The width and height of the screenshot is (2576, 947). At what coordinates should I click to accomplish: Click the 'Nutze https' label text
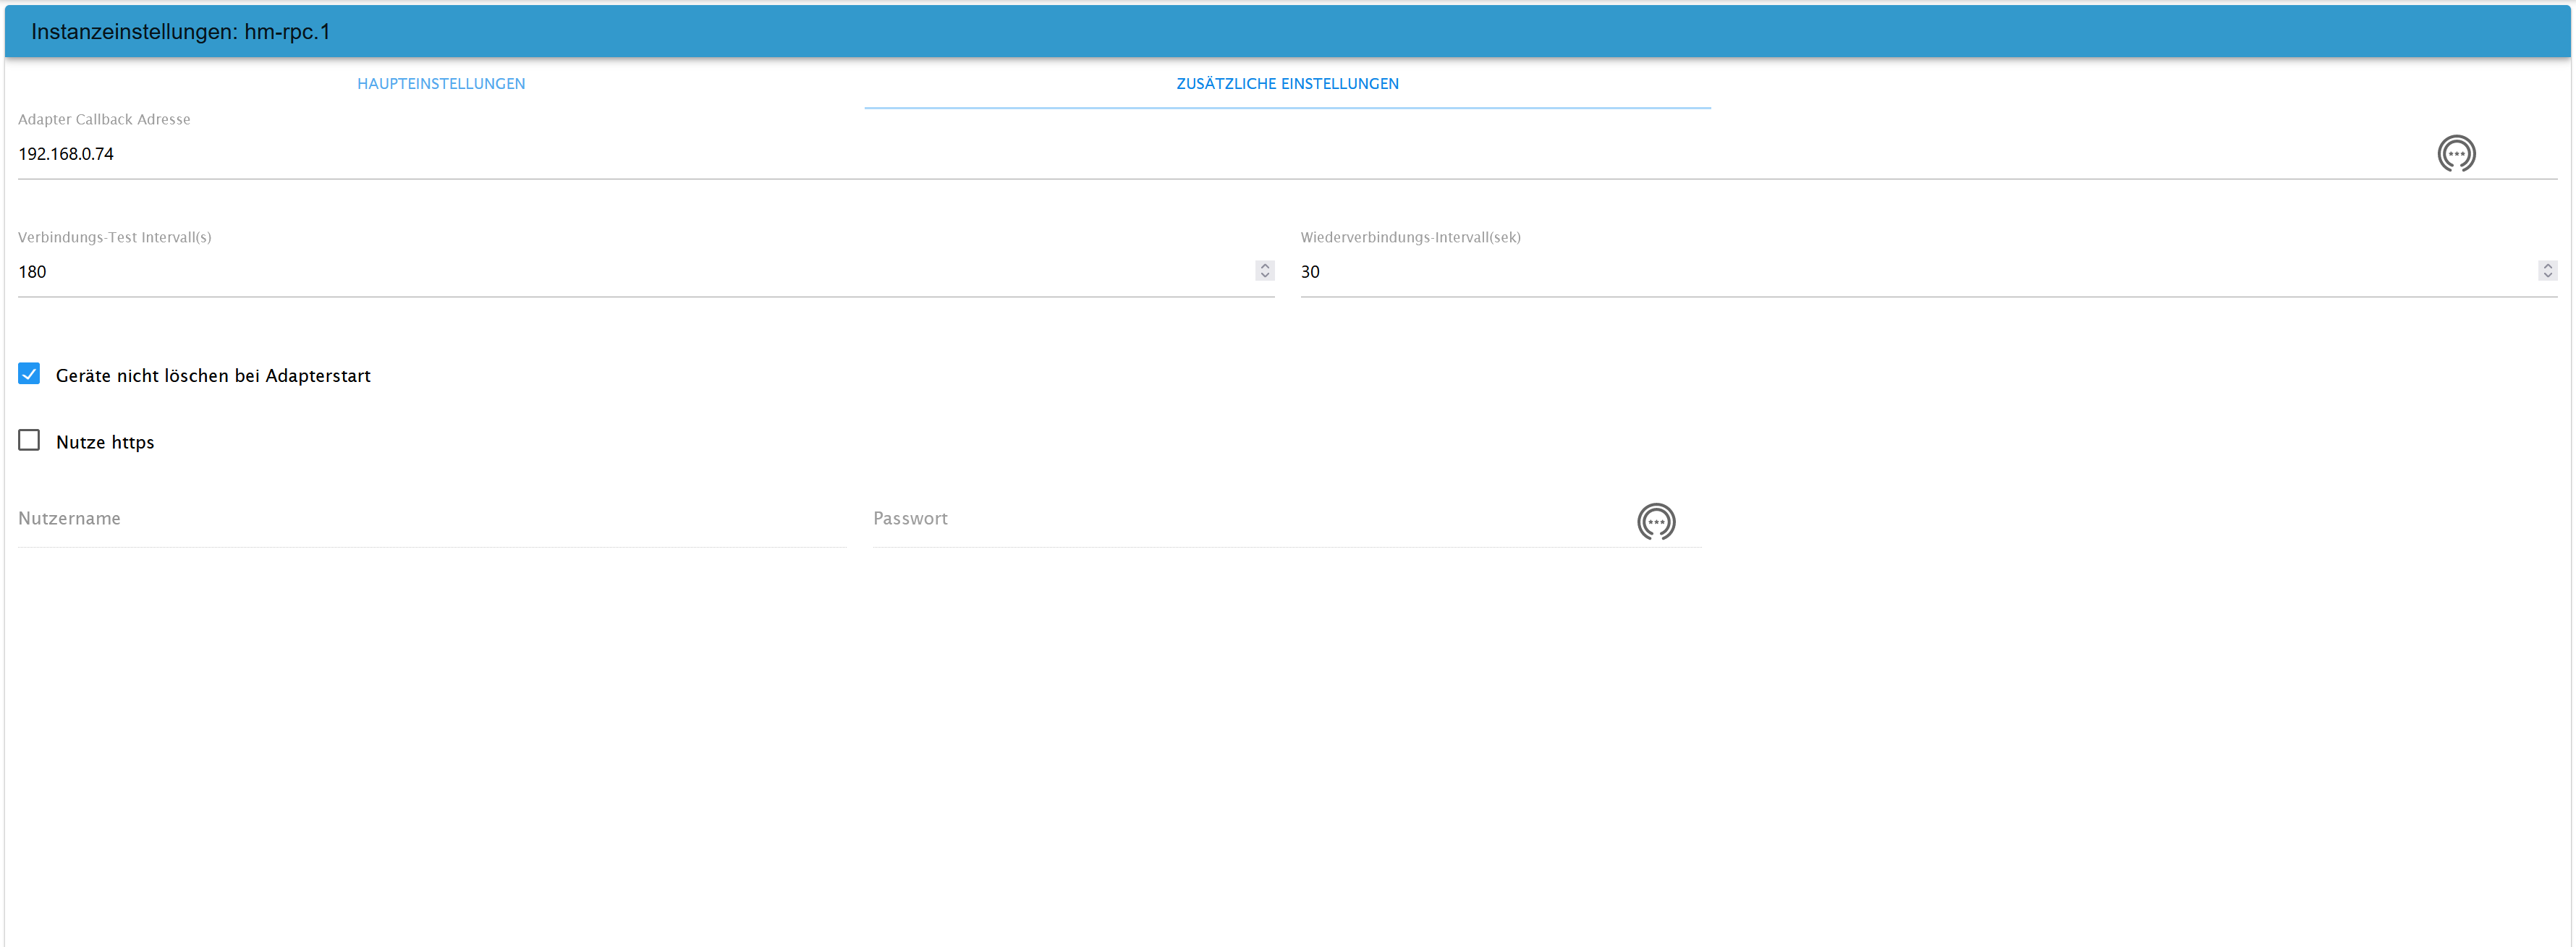(105, 442)
